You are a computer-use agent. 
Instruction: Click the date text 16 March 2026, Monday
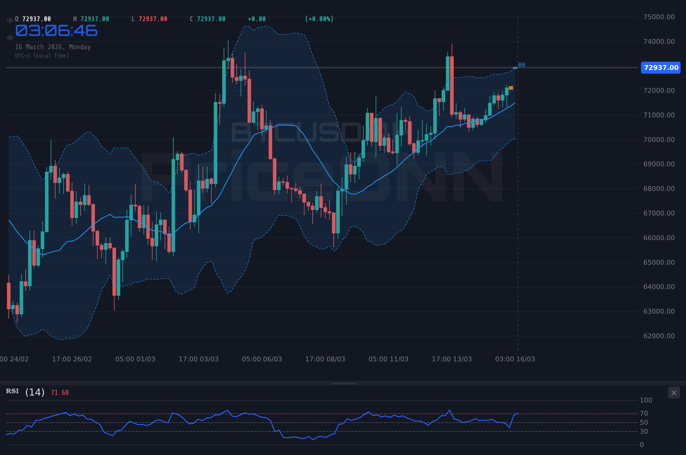53,47
